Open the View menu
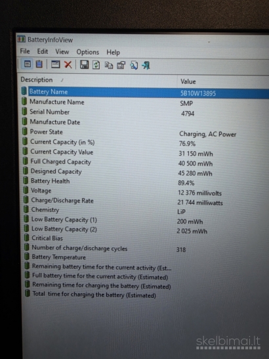Viewport: 269px width, 359px height. (x=62, y=52)
